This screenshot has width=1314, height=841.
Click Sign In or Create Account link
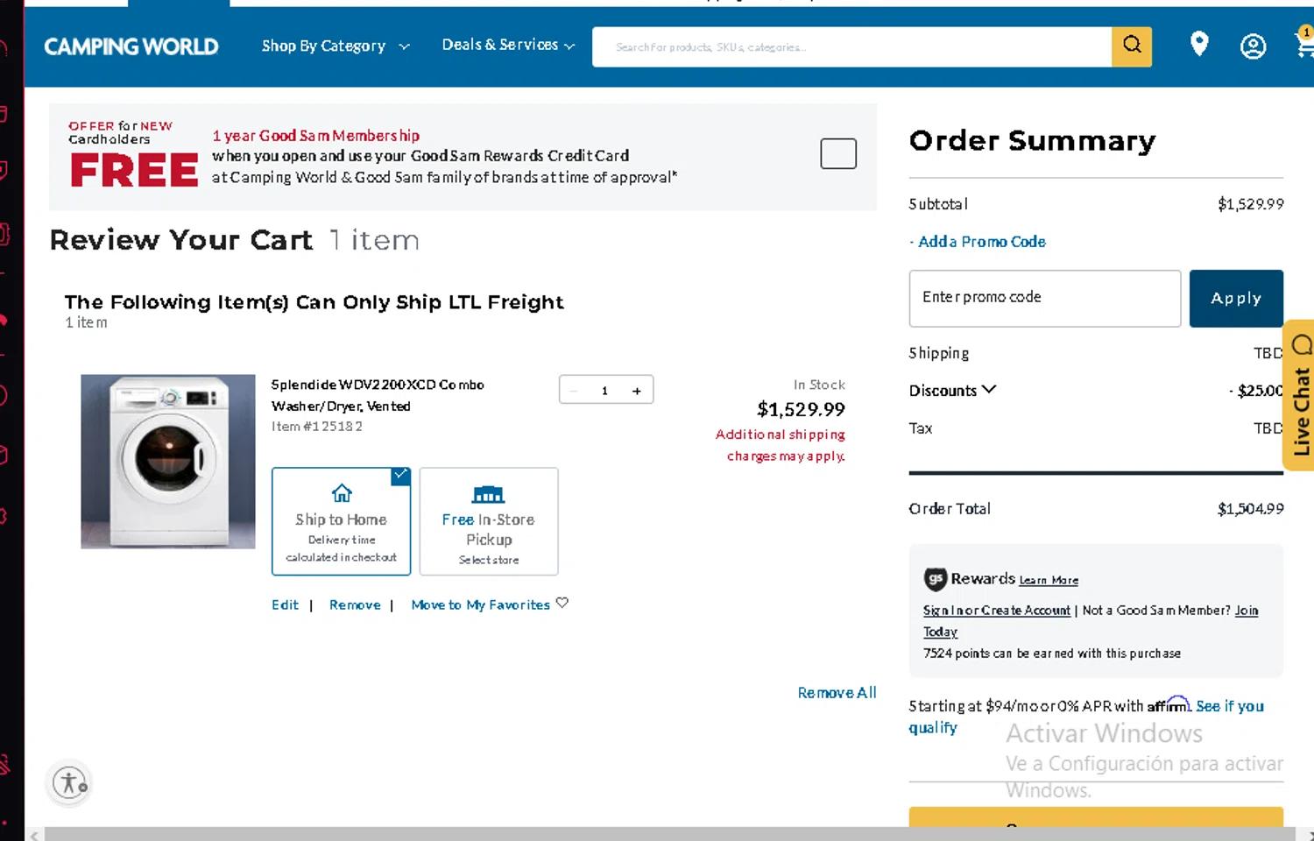tap(997, 611)
